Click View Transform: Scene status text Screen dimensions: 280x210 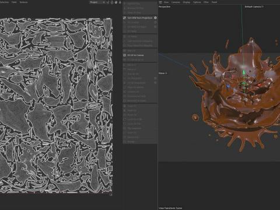[170, 208]
